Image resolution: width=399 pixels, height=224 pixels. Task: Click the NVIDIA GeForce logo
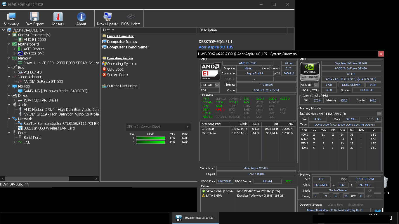tap(309, 71)
